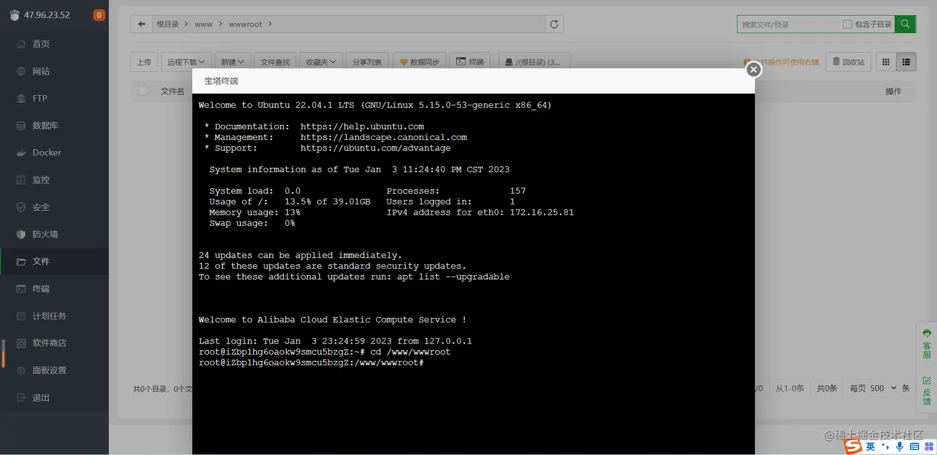Expand the 远程下载 dropdown

coord(186,62)
